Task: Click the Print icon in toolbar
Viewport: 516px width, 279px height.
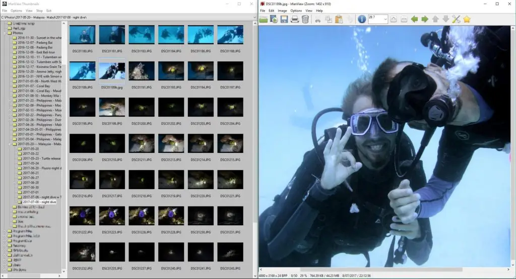Action: pyautogui.click(x=295, y=19)
